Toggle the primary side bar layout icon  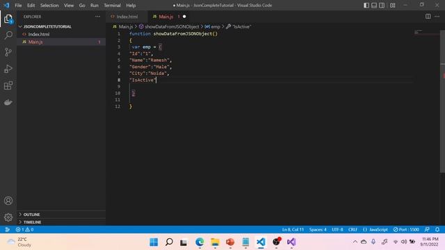pyautogui.click(x=366, y=5)
